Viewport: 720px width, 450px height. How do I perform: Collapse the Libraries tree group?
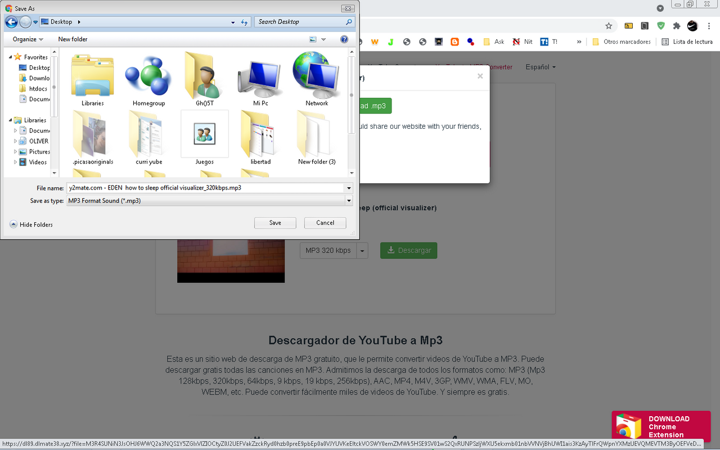point(10,120)
